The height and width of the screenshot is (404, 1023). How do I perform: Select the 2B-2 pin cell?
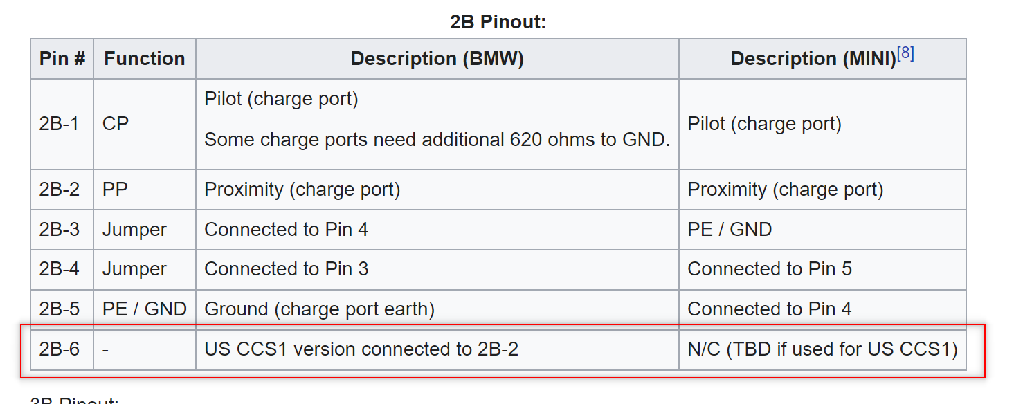pyautogui.click(x=60, y=190)
